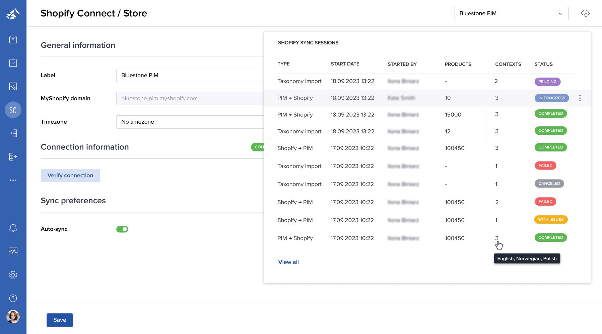Viewport: 602px width, 334px height.
Task: Open the Media library icon
Action: click(13, 86)
